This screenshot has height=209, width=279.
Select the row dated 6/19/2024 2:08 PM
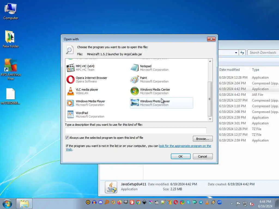(x=249, y=112)
